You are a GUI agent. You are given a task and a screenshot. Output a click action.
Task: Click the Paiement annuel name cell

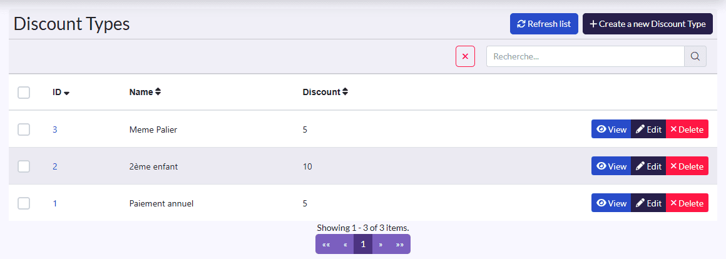click(161, 203)
